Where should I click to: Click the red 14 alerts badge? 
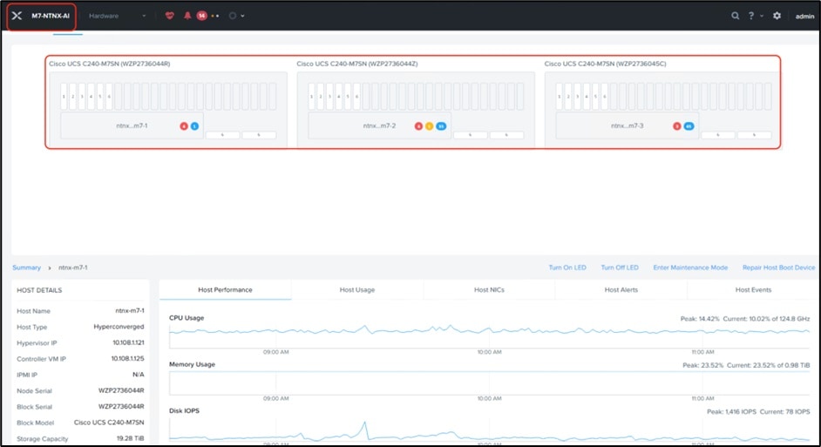coord(201,16)
